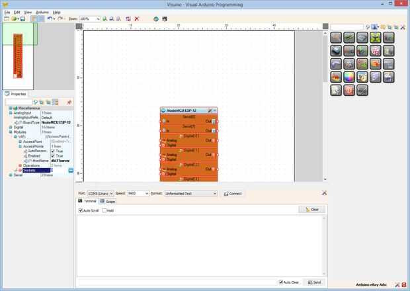Screen dimensions: 410x291
Task: Switch to the Terminal tab
Action: tap(87, 201)
